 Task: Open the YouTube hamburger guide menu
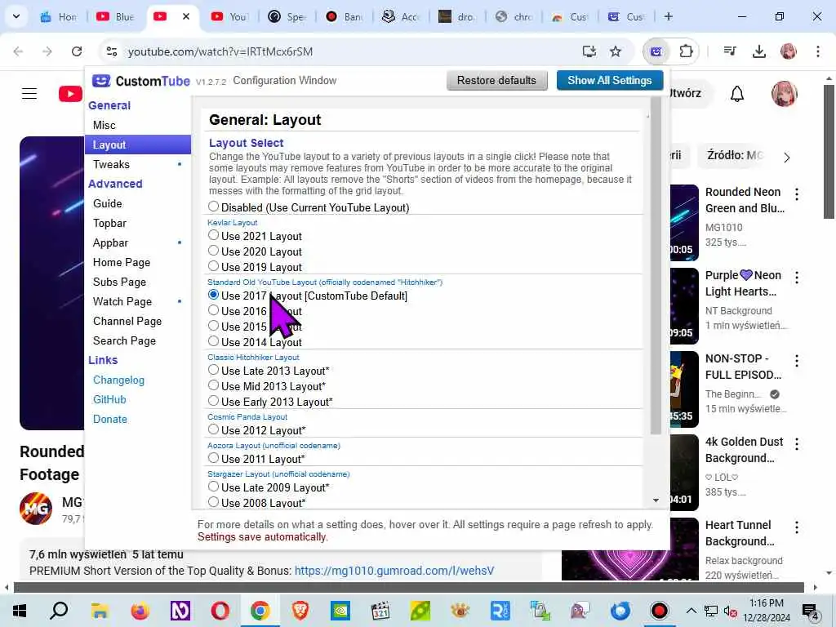coord(29,94)
